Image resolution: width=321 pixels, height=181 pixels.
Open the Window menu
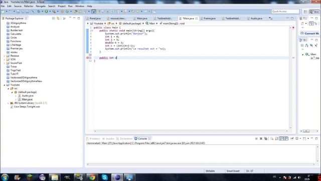(x=80, y=6)
